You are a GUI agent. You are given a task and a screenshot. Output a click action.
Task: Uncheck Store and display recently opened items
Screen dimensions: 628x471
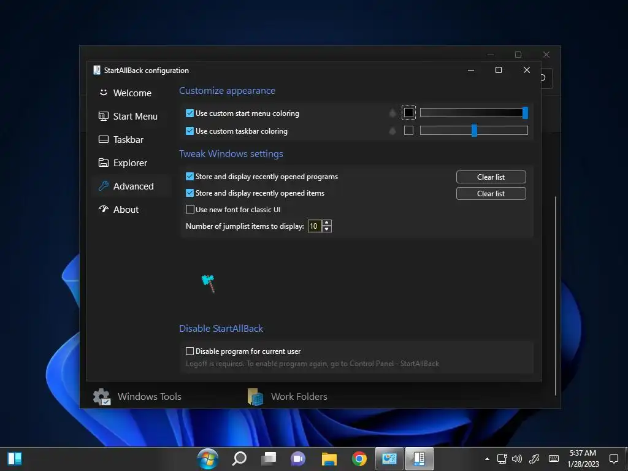255,193
